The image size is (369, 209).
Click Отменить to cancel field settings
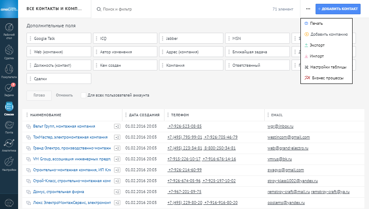64,95
